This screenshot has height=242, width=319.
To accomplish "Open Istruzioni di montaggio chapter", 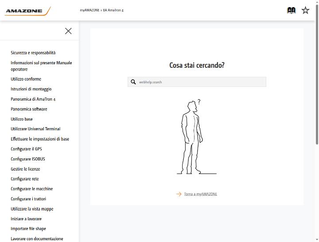I will point(31,89).
